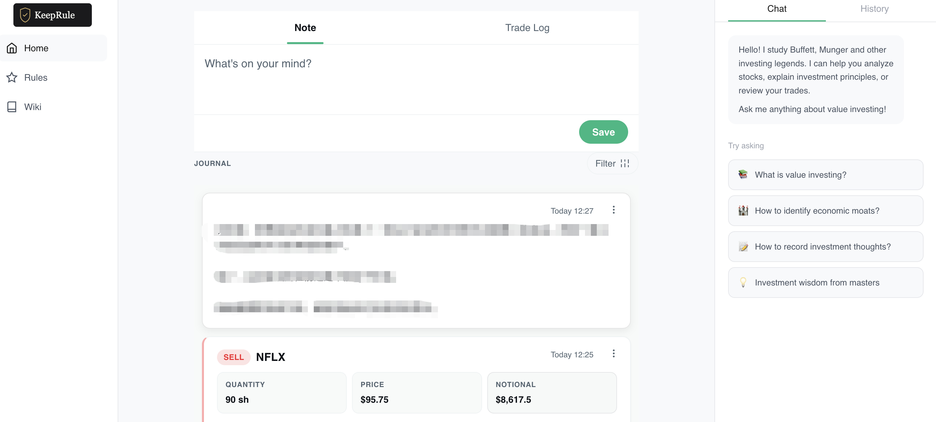Expand options on the NFLX trade entry
This screenshot has height=422, width=936.
click(614, 353)
